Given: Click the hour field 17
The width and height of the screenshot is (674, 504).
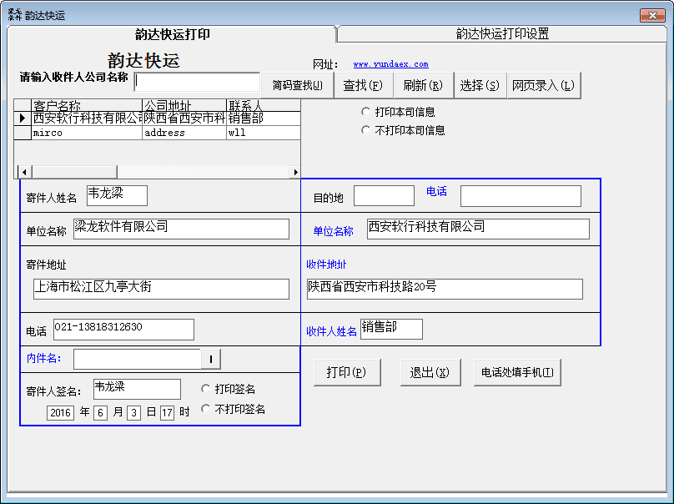Looking at the screenshot, I should [x=167, y=413].
